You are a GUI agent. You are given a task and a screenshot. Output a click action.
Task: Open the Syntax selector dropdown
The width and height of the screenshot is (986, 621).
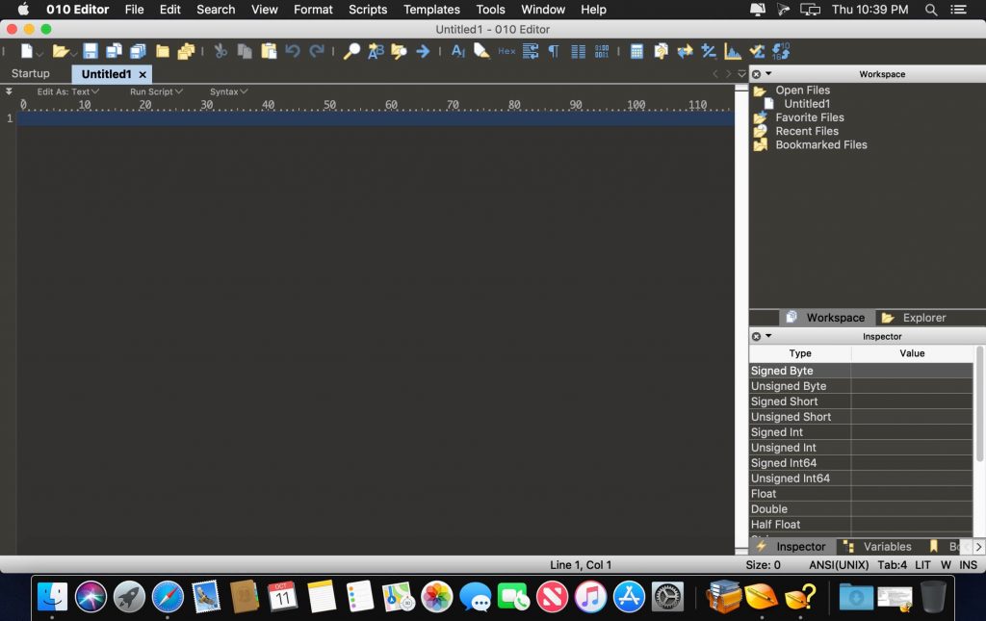(227, 91)
